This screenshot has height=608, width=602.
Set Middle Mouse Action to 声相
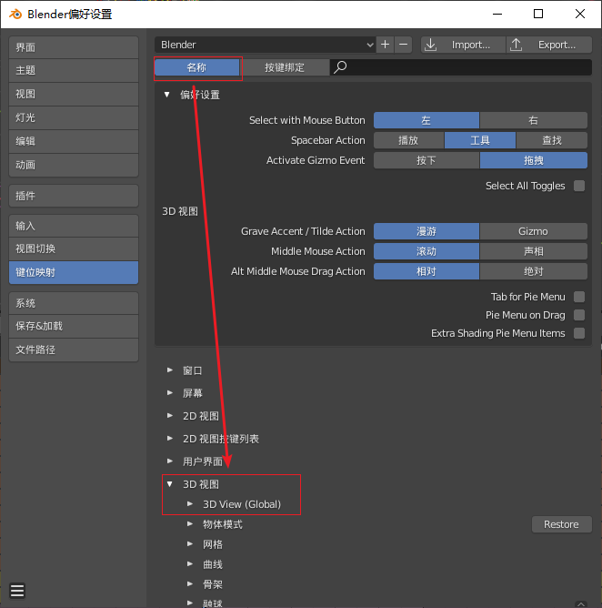(534, 251)
